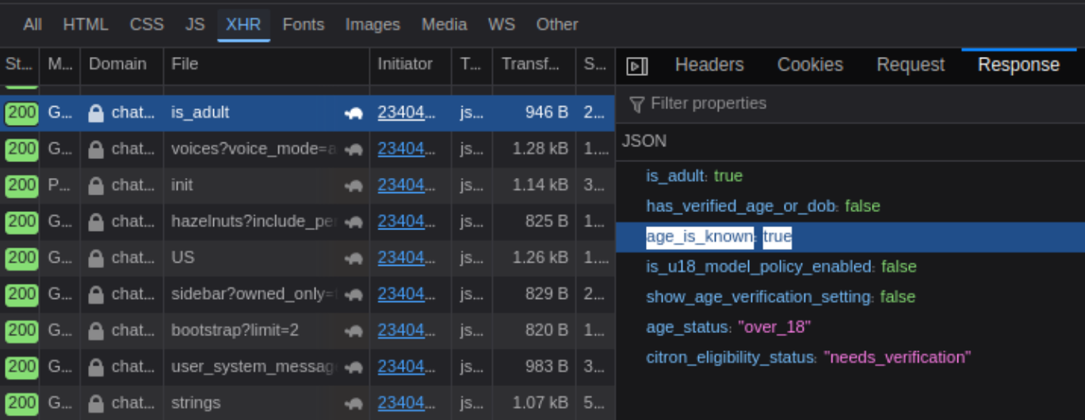Screen dimensions: 1085x420
Task: Click 946 B transferred size cell
Action: click(x=547, y=113)
